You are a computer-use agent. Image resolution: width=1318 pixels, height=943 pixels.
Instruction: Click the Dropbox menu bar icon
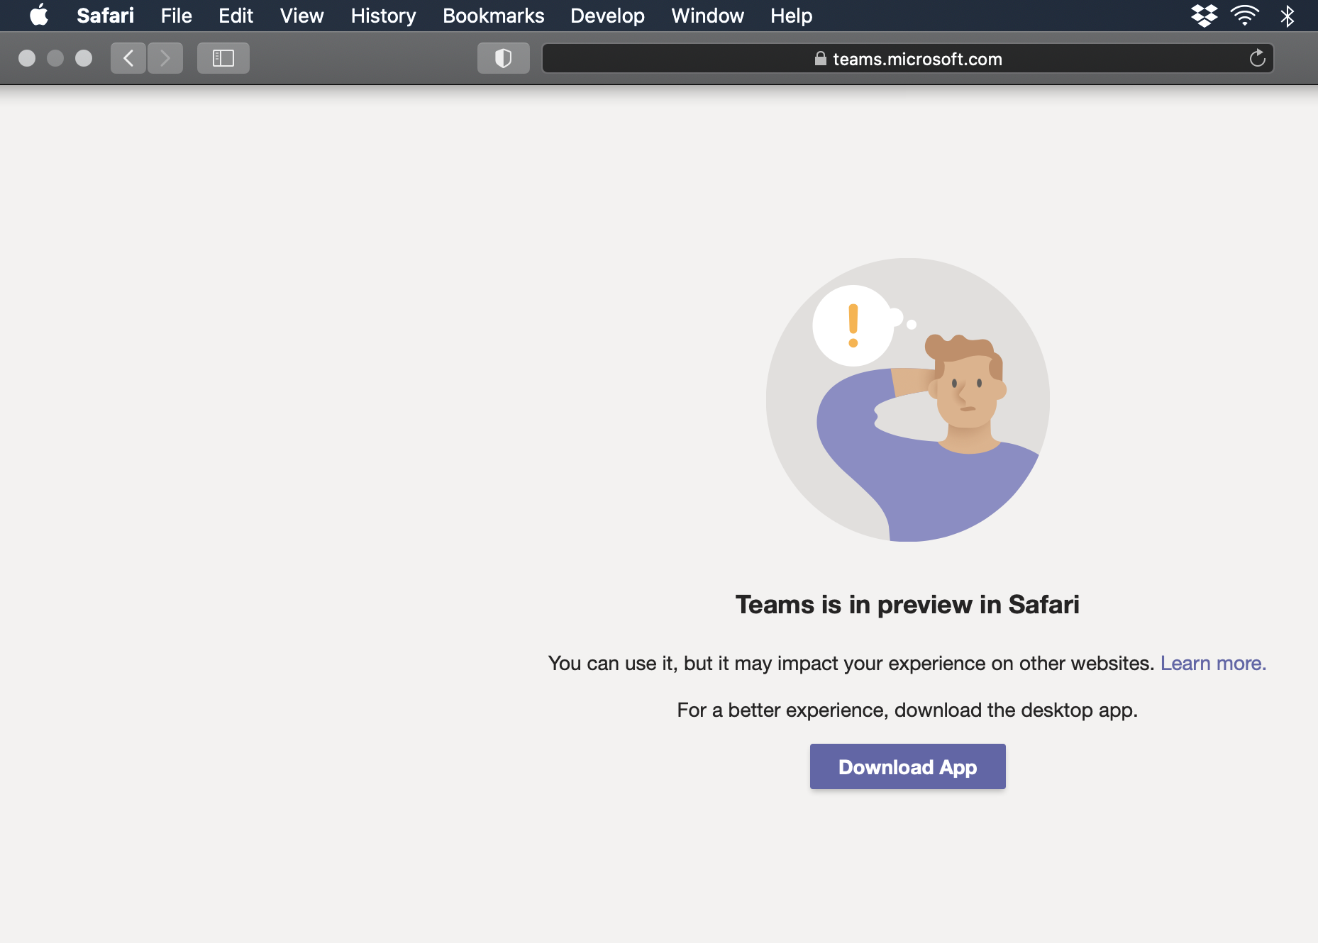(1204, 16)
